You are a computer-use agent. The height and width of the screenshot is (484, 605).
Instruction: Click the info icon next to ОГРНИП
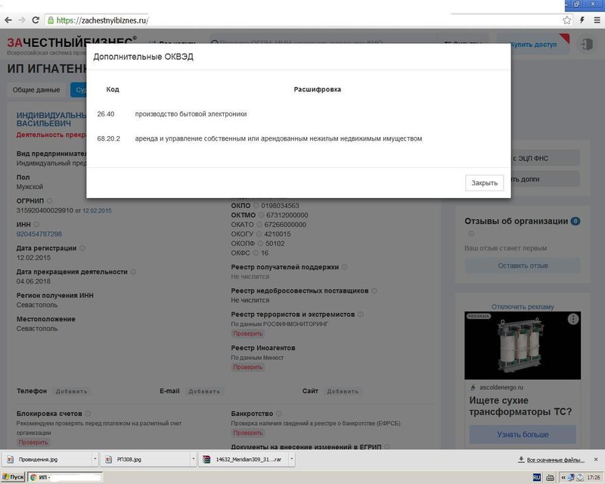tap(50, 200)
